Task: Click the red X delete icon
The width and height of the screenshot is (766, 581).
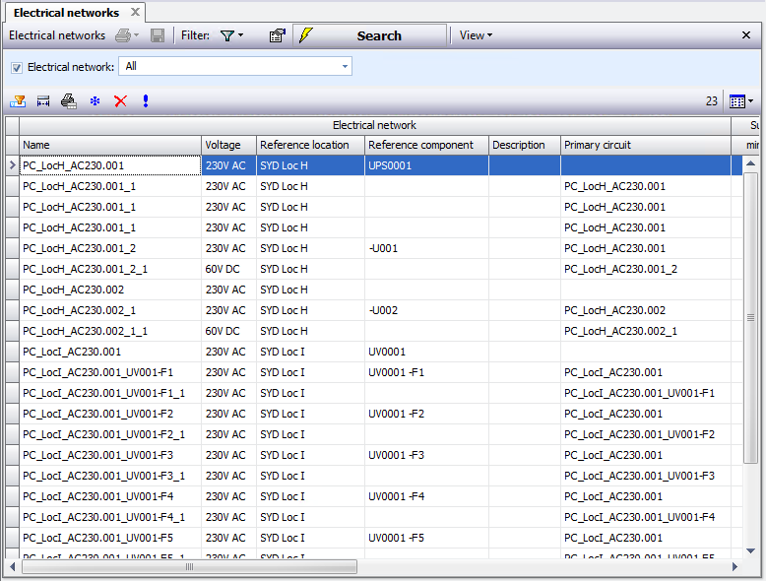Action: (120, 101)
